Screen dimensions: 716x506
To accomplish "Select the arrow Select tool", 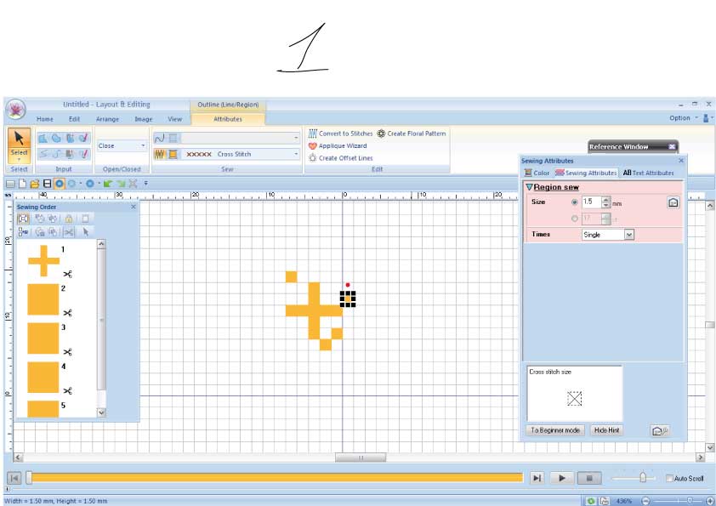I will pos(20,145).
